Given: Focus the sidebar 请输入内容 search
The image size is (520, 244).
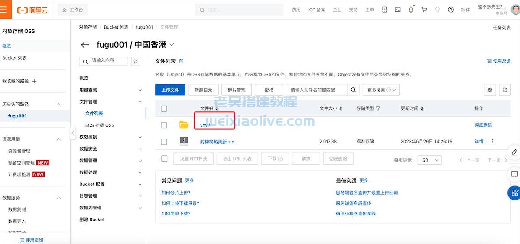Looking at the screenshot, I should [x=104, y=61].
